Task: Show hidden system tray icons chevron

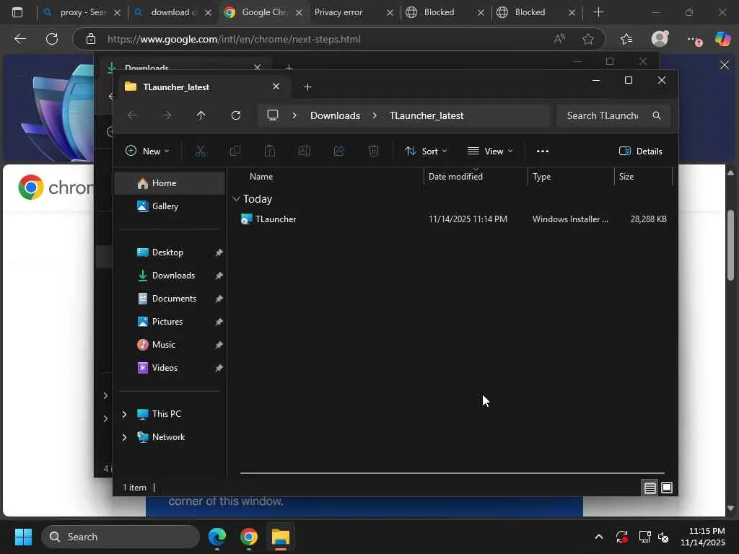Action: (598, 537)
